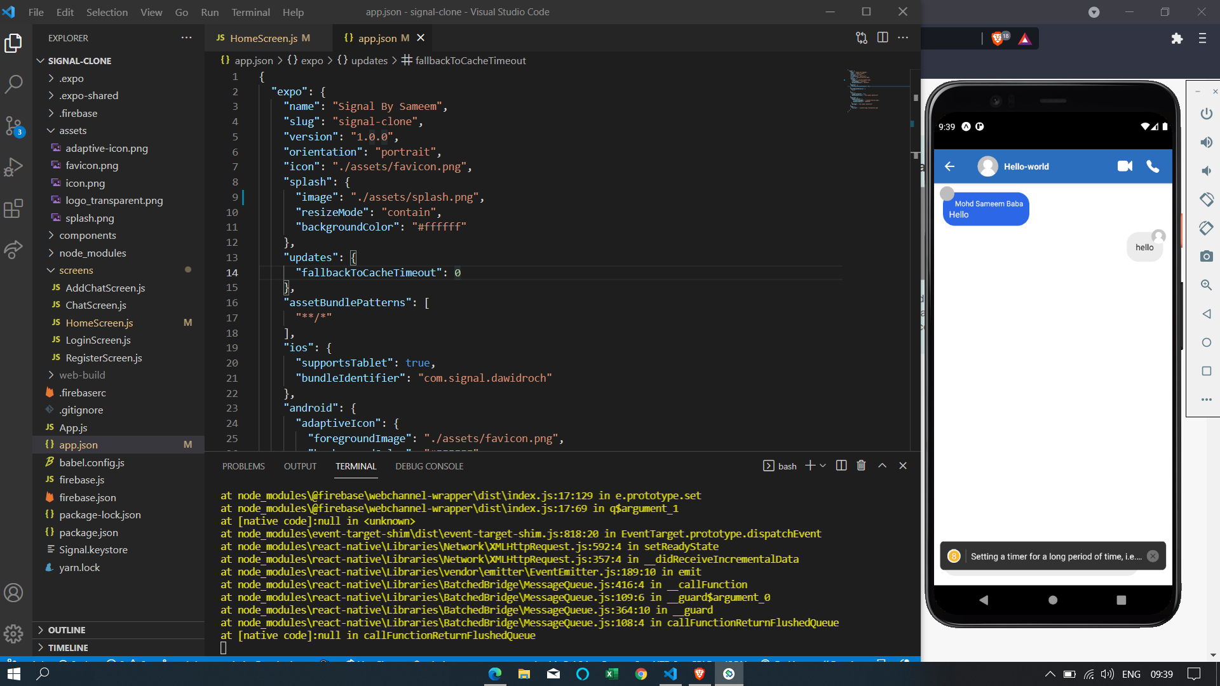The width and height of the screenshot is (1220, 686).
Task: Expand the web-build folder
Action: [118, 375]
